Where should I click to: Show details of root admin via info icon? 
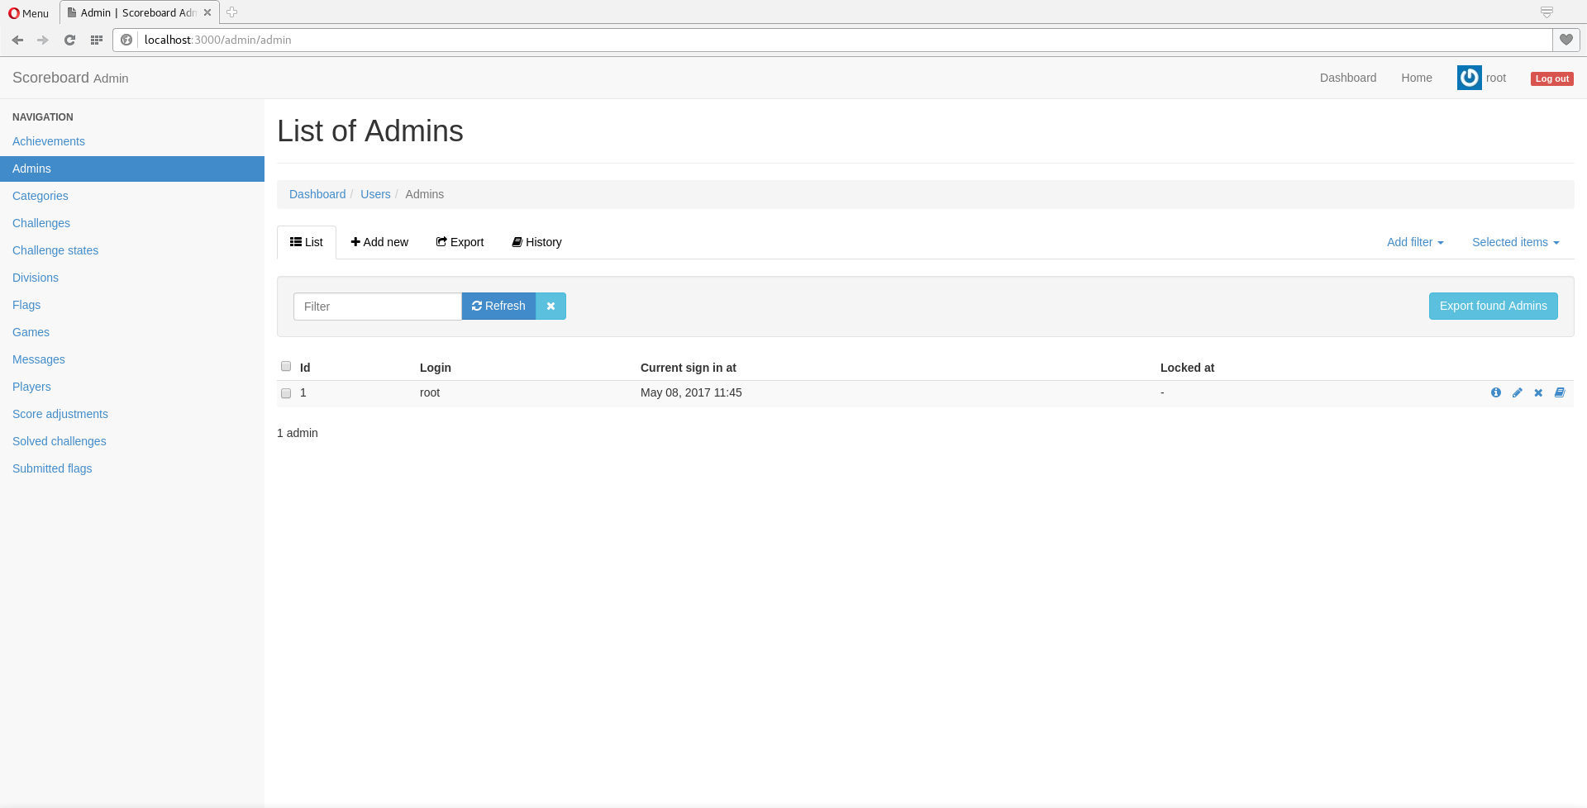(x=1496, y=392)
